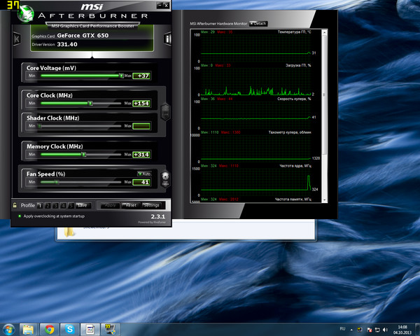Click the hardware monitor scrollbar thumb
The width and height of the screenshot is (420, 336).
(x=324, y=95)
